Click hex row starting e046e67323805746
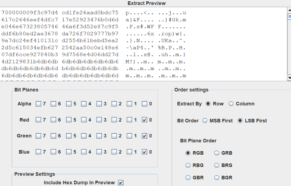Viewport: 291px width, 186px height. (x=94, y=27)
